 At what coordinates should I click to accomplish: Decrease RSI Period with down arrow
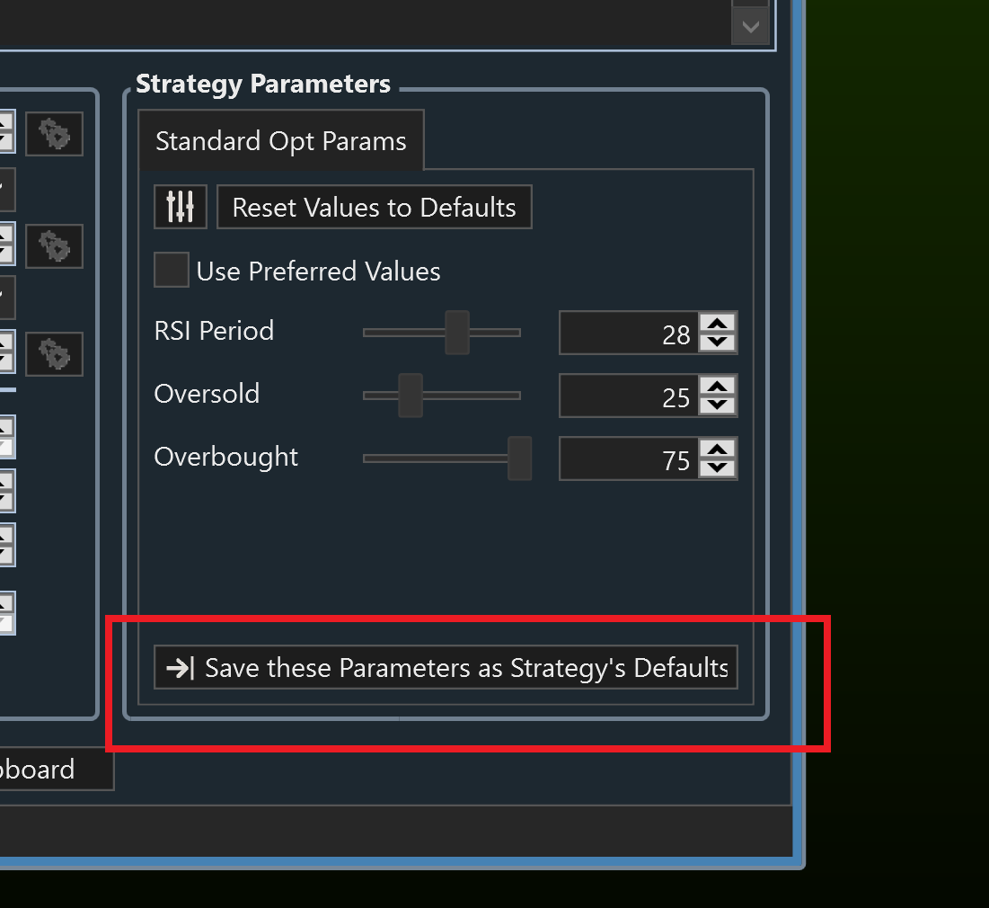tap(717, 342)
